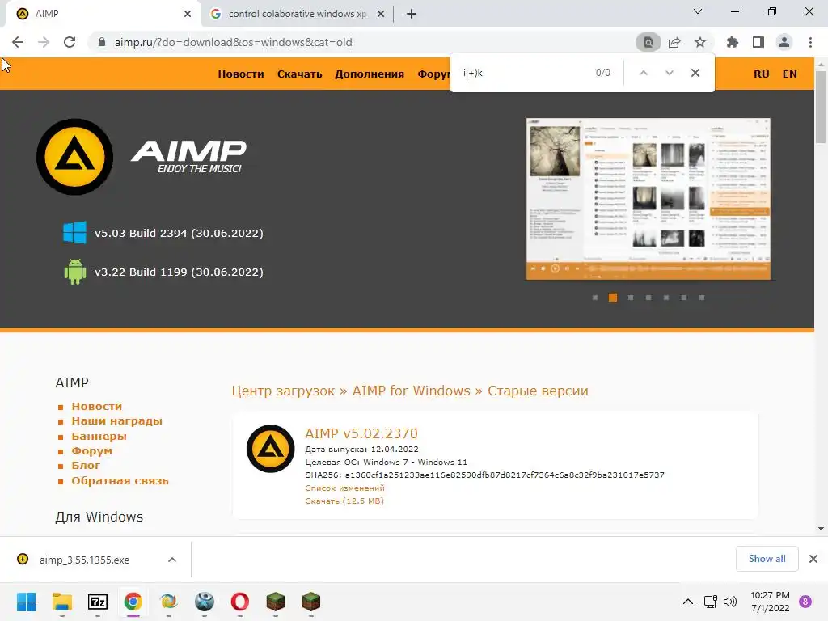Go back to the previous page
Screen dimensions: 828x621
click(18, 42)
